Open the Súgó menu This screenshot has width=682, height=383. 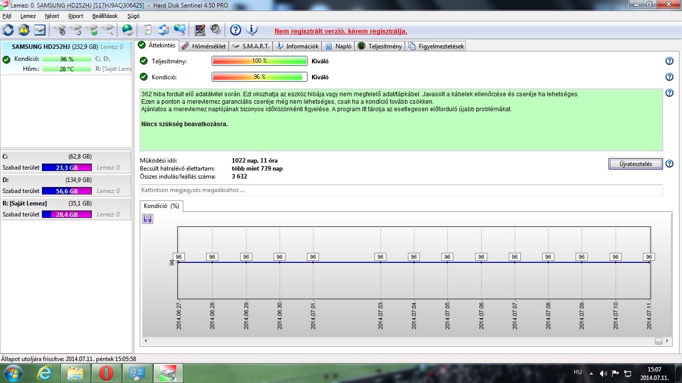coord(133,16)
